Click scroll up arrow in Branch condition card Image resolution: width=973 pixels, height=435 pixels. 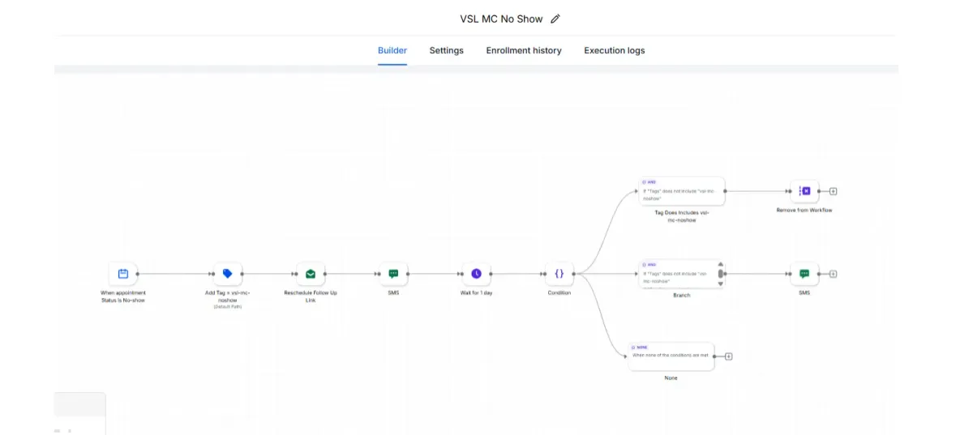(x=720, y=264)
